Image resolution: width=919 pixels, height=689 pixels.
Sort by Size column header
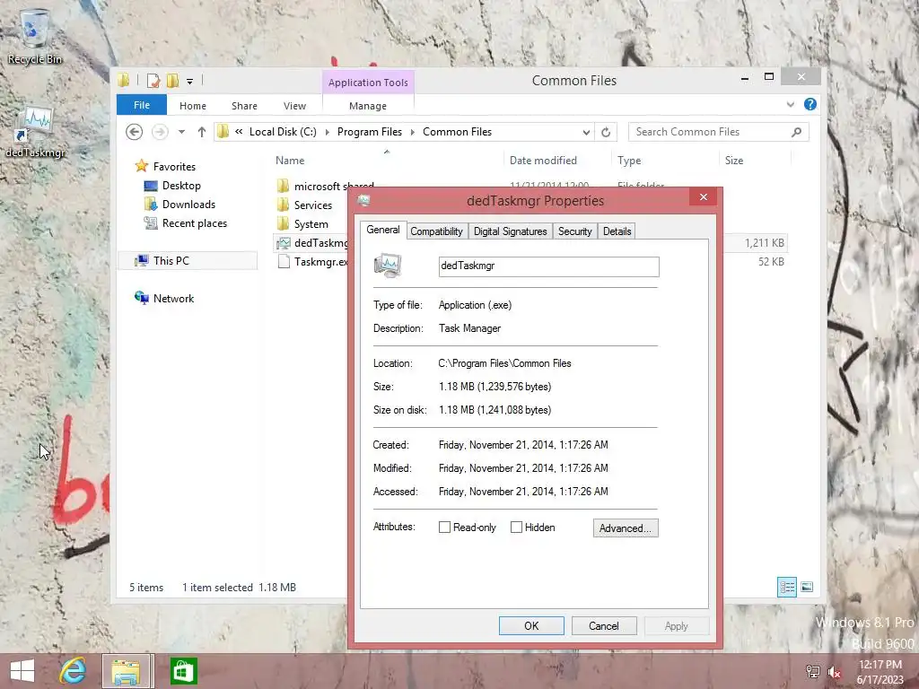[734, 161]
